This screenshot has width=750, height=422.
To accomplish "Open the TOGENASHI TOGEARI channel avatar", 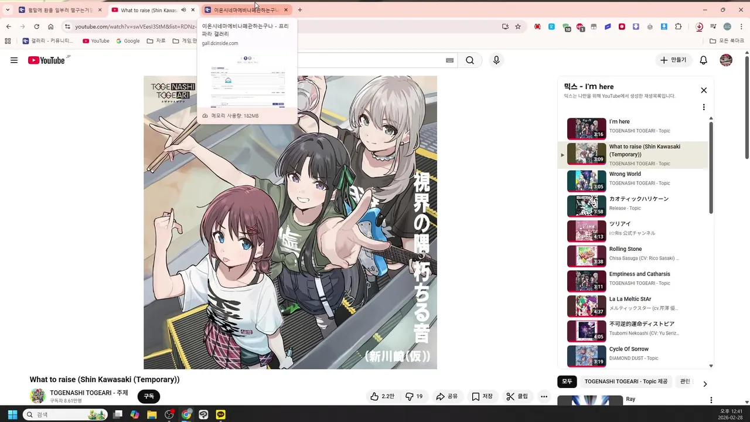I will coord(37,396).
